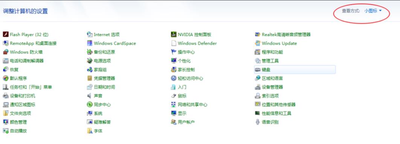Open the Windows CardSpace icon
The height and width of the screenshot is (144, 400).
(x=90, y=43)
